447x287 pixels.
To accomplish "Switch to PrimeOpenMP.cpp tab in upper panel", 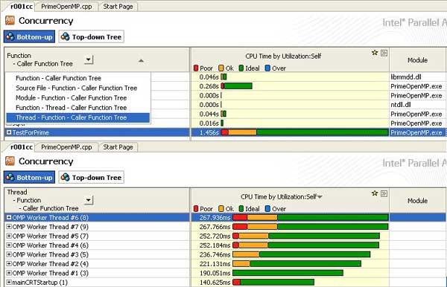I will click(66, 6).
